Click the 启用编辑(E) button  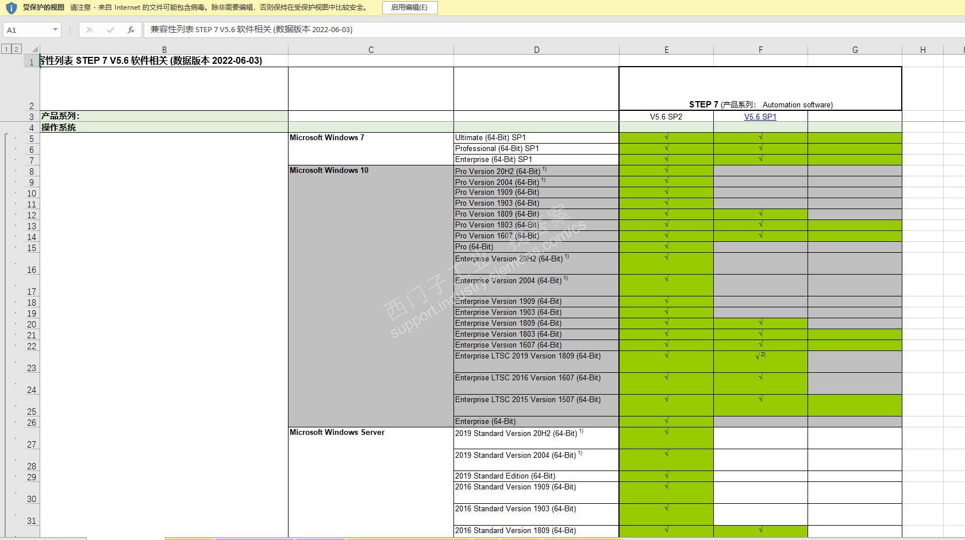(x=409, y=7)
